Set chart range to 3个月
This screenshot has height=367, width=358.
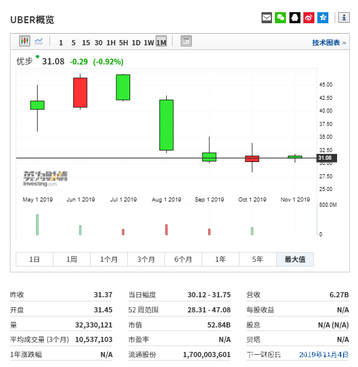click(146, 260)
